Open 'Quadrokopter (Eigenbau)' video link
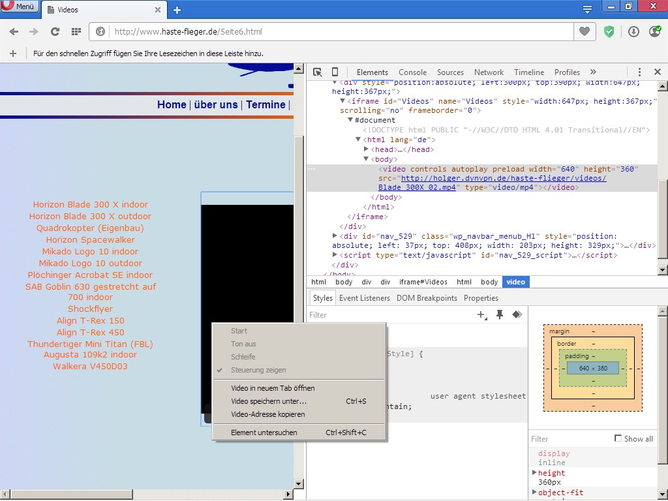Image resolution: width=668 pixels, height=501 pixels. click(90, 228)
